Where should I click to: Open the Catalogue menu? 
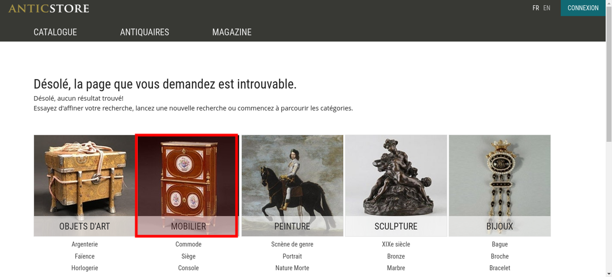click(55, 32)
